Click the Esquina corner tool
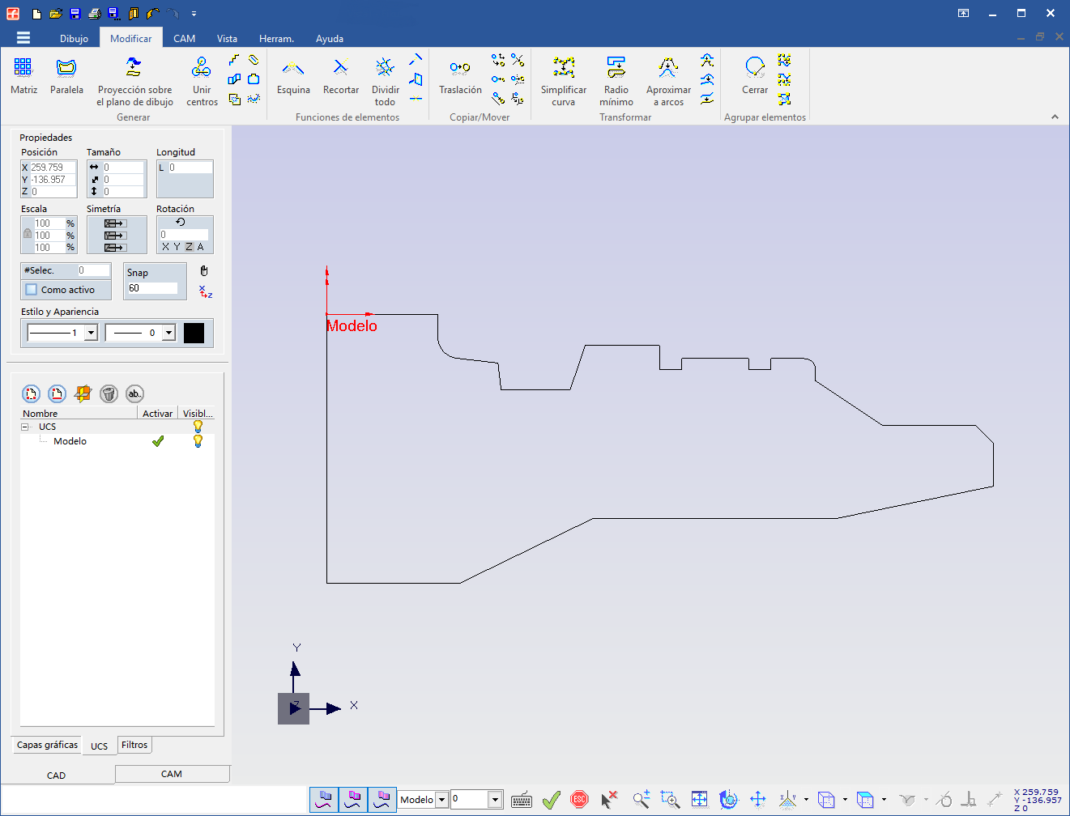The width and height of the screenshot is (1070, 816). tap(293, 68)
